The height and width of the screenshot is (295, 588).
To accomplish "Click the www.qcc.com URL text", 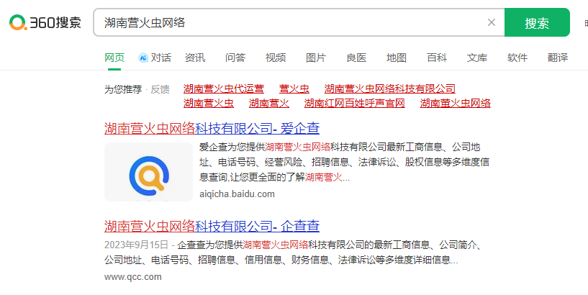I will tap(132, 277).
